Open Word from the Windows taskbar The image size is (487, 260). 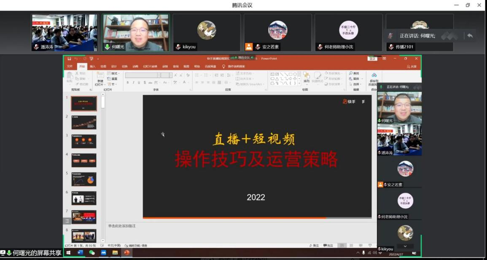pyautogui.click(x=81, y=252)
